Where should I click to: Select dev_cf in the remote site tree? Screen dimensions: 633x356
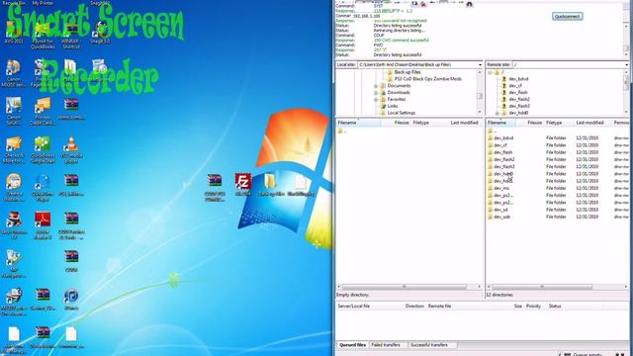point(515,86)
